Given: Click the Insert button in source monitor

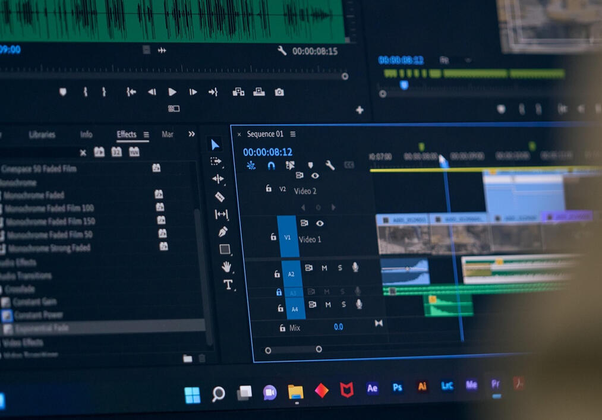Looking at the screenshot, I should click(238, 91).
